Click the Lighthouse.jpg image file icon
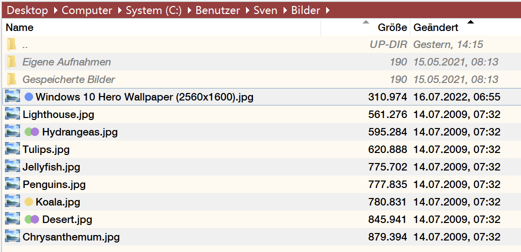This screenshot has height=252, width=521. 13,114
